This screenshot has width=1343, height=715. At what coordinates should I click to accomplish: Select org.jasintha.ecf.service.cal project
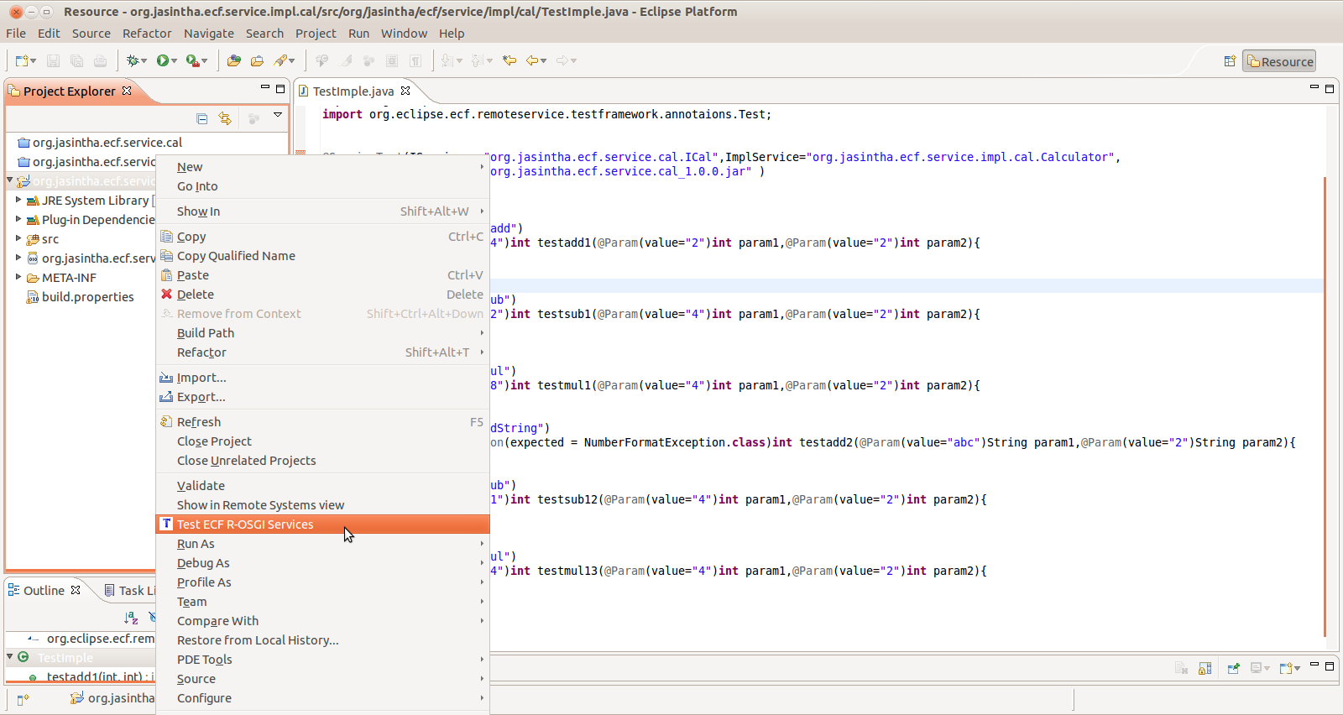(x=100, y=143)
